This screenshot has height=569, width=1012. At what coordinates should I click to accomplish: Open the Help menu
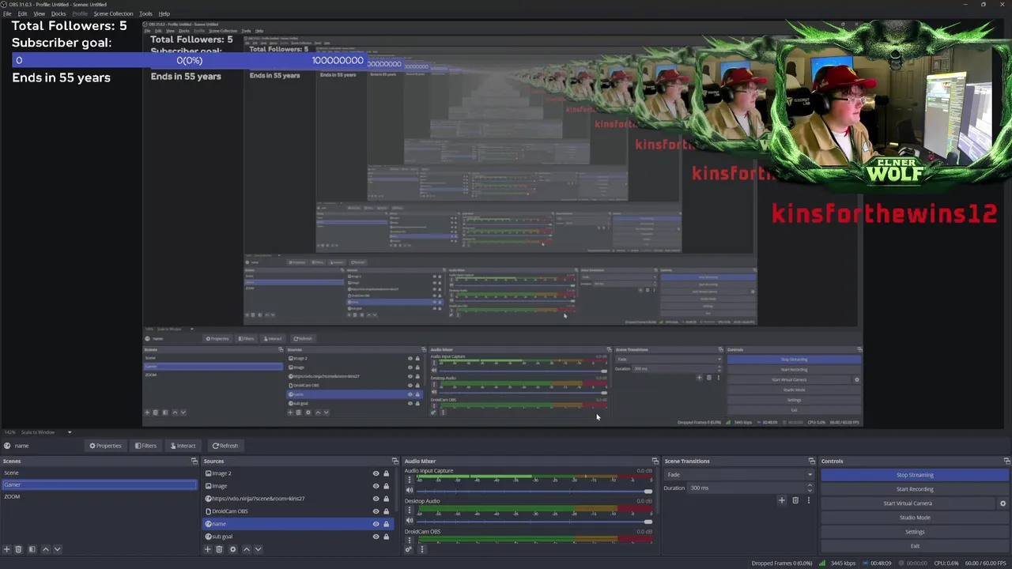click(x=164, y=13)
